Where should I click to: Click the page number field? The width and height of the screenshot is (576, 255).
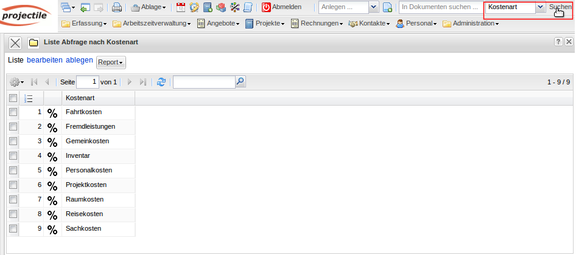88,82
